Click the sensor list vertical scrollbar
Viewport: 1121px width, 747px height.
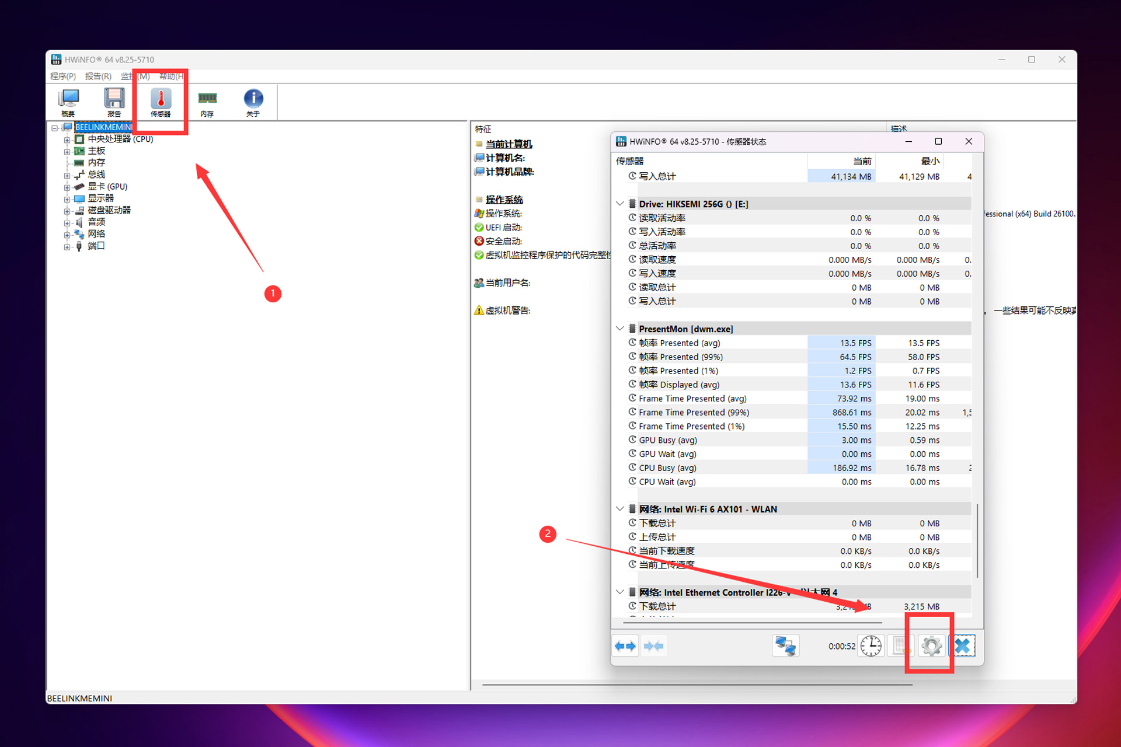coord(977,540)
